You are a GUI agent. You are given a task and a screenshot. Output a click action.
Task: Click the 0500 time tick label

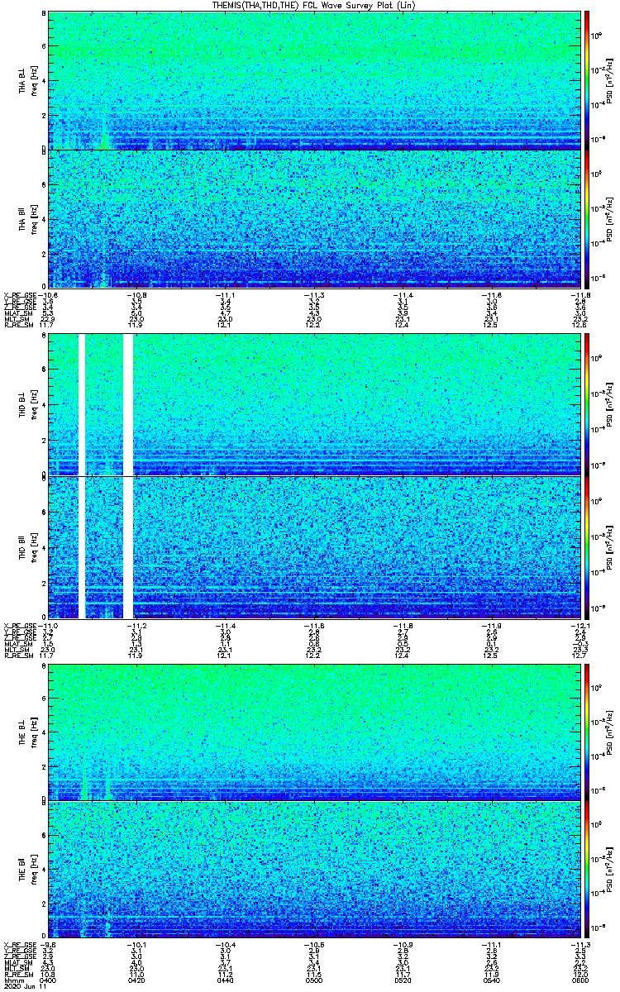tap(315, 979)
